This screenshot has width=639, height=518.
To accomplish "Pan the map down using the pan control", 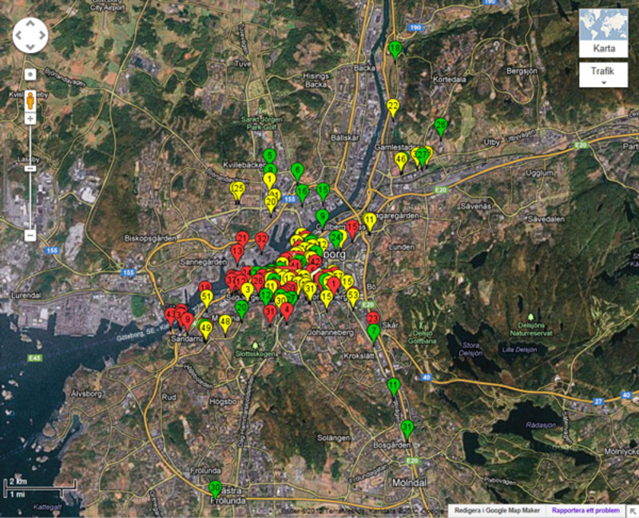I will [x=30, y=47].
